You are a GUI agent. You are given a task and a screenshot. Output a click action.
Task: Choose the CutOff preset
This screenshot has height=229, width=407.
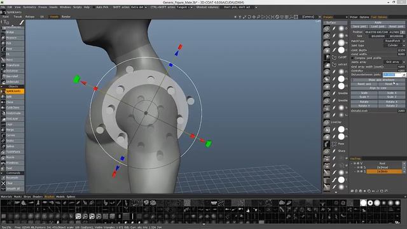[x=335, y=57]
